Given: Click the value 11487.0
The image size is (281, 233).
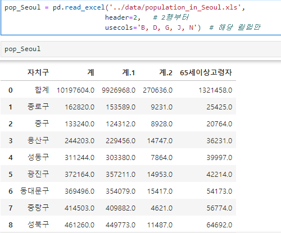Looking at the screenshot, I should pos(160,225).
